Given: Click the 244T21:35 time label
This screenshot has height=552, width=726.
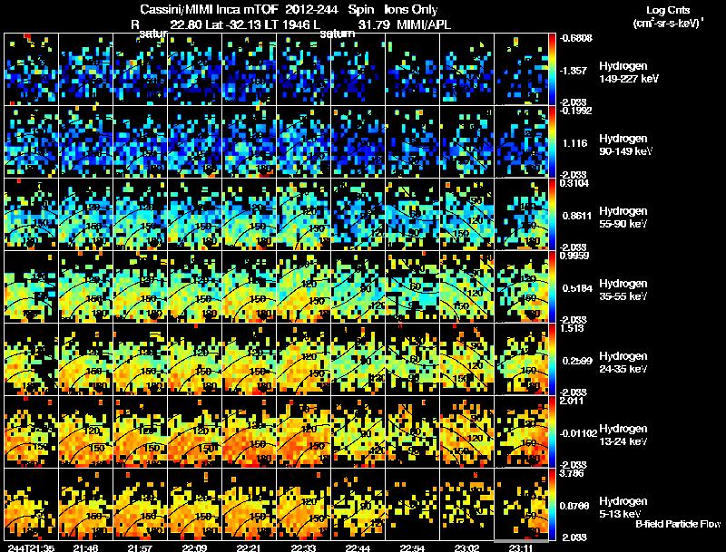Looking at the screenshot, I should [x=31, y=547].
